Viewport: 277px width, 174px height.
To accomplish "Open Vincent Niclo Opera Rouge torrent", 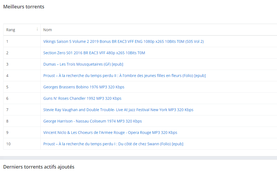I will tap(110, 133).
